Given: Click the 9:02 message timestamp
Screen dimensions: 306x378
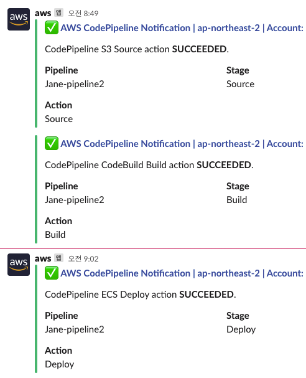Looking at the screenshot, I should point(83,258).
